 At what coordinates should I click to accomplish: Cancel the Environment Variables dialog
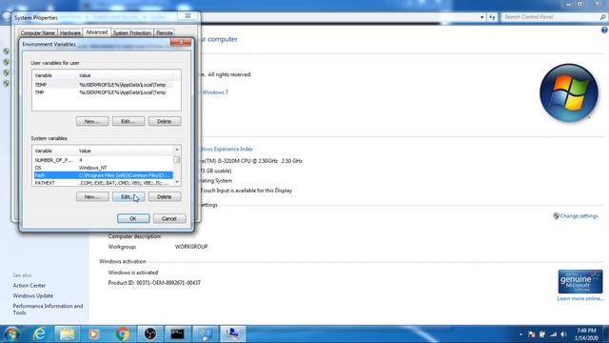pyautogui.click(x=169, y=218)
